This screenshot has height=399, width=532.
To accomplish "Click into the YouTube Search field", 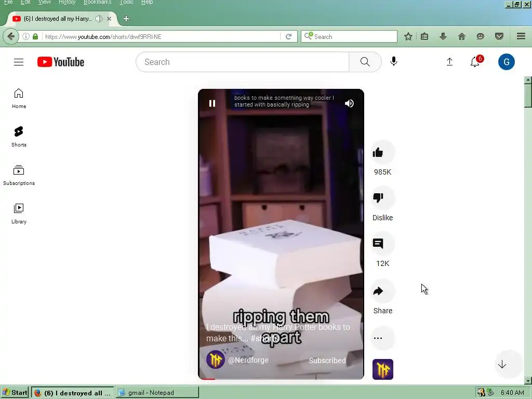I will click(243, 62).
